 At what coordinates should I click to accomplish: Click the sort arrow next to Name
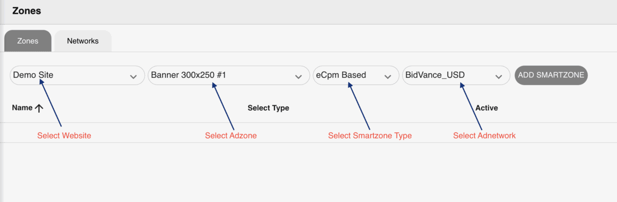39,108
